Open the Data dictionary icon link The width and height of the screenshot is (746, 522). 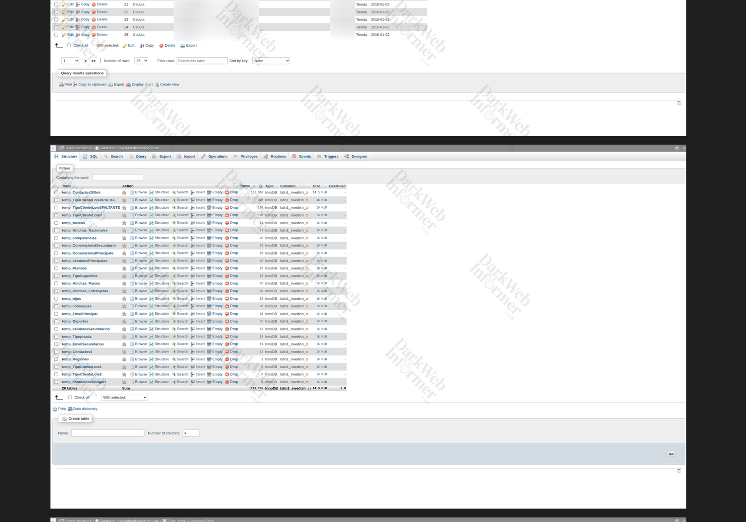[x=70, y=409]
